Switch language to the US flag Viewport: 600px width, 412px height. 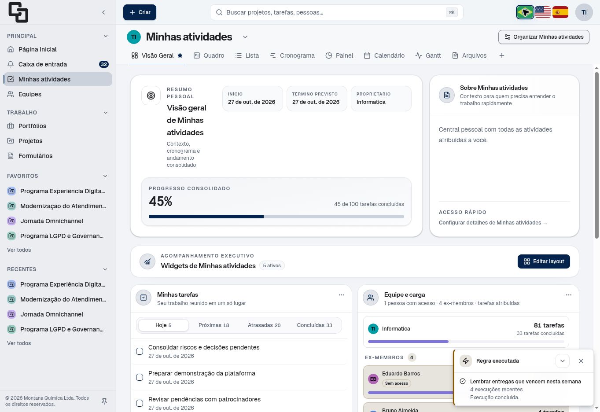(x=543, y=12)
